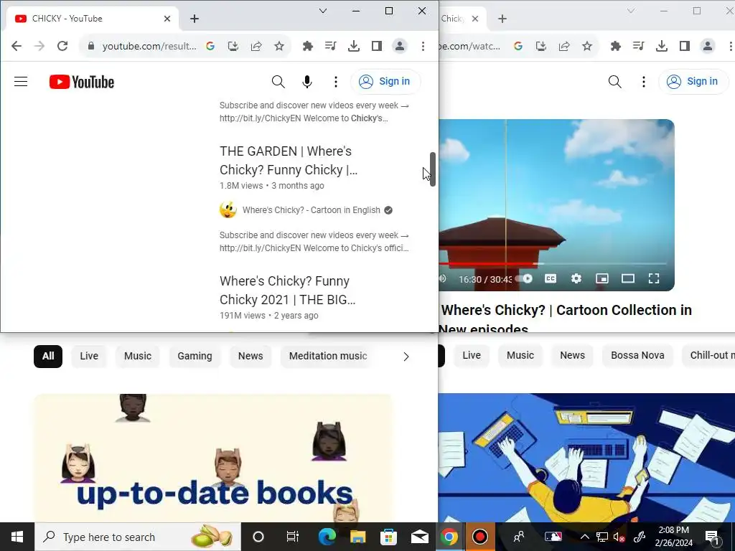This screenshot has width=735, height=551.
Task: Bookmark this page with star in left window
Action: click(x=279, y=46)
